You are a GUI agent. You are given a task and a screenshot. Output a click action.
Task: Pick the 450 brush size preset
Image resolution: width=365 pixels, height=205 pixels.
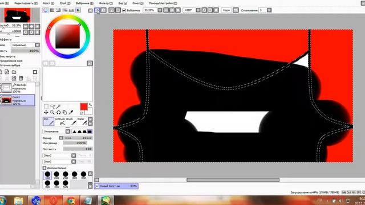(56, 184)
